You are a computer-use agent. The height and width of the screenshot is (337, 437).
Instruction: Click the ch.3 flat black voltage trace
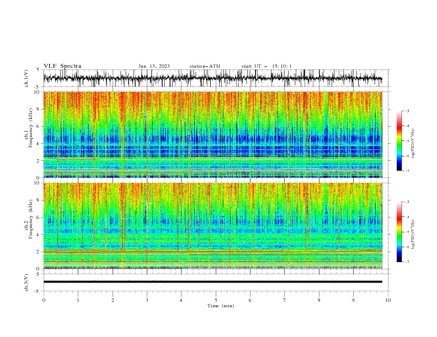coord(212,282)
